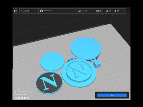Open a file with the folder icon

click(15, 11)
